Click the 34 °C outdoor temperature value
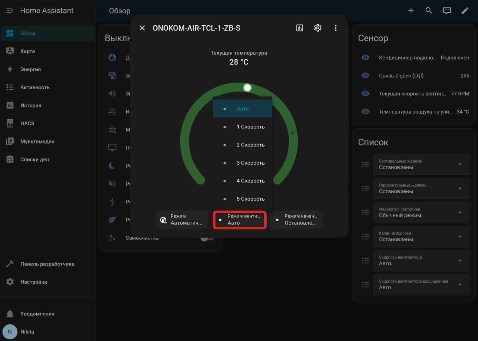Viewport: 478px width, 341px height. click(463, 112)
